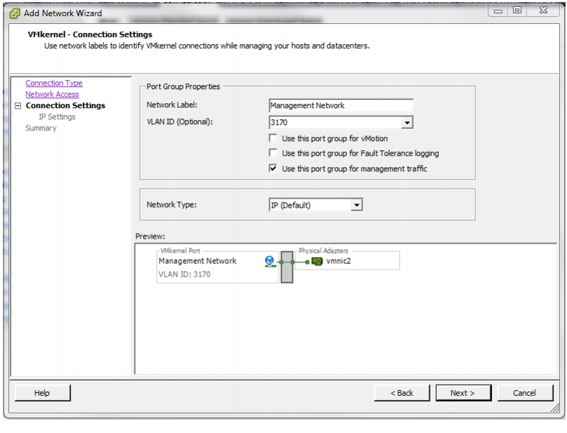This screenshot has width=567, height=433.
Task: Select the Summary step
Action: pos(41,128)
